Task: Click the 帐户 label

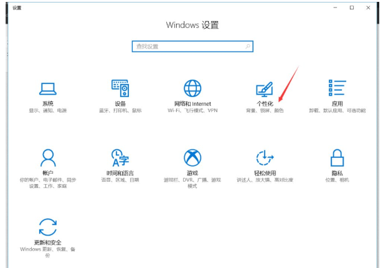Action: 48,173
